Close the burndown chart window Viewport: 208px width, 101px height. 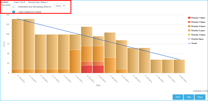point(200,97)
